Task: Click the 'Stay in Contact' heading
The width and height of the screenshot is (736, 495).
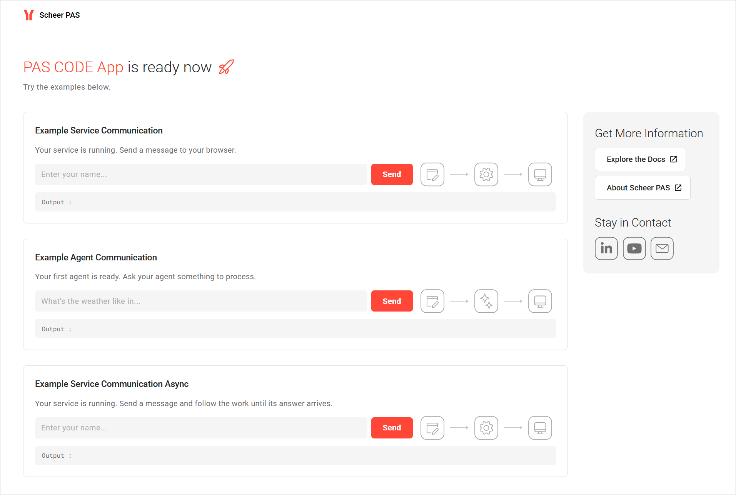Action: tap(633, 222)
